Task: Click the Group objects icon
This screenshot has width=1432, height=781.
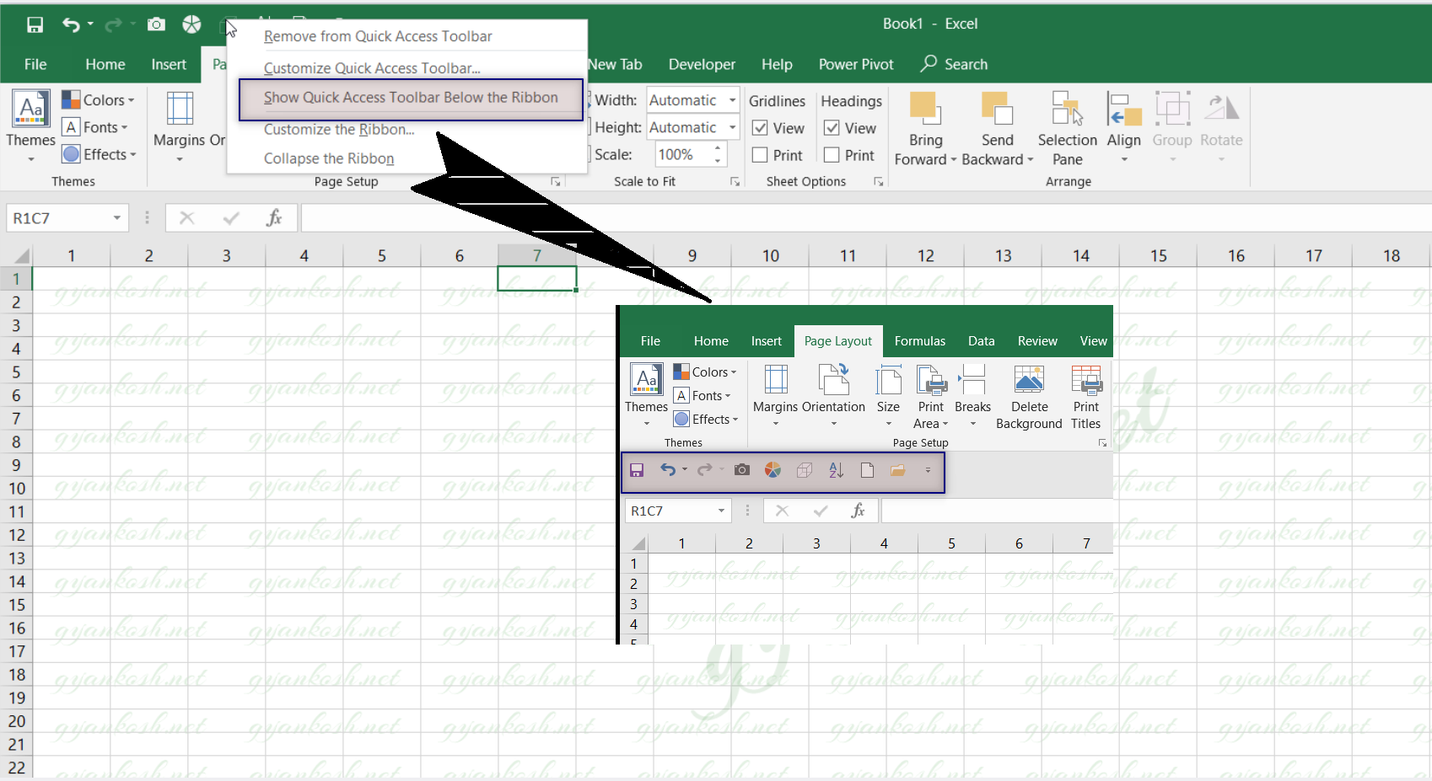Action: (x=1172, y=108)
